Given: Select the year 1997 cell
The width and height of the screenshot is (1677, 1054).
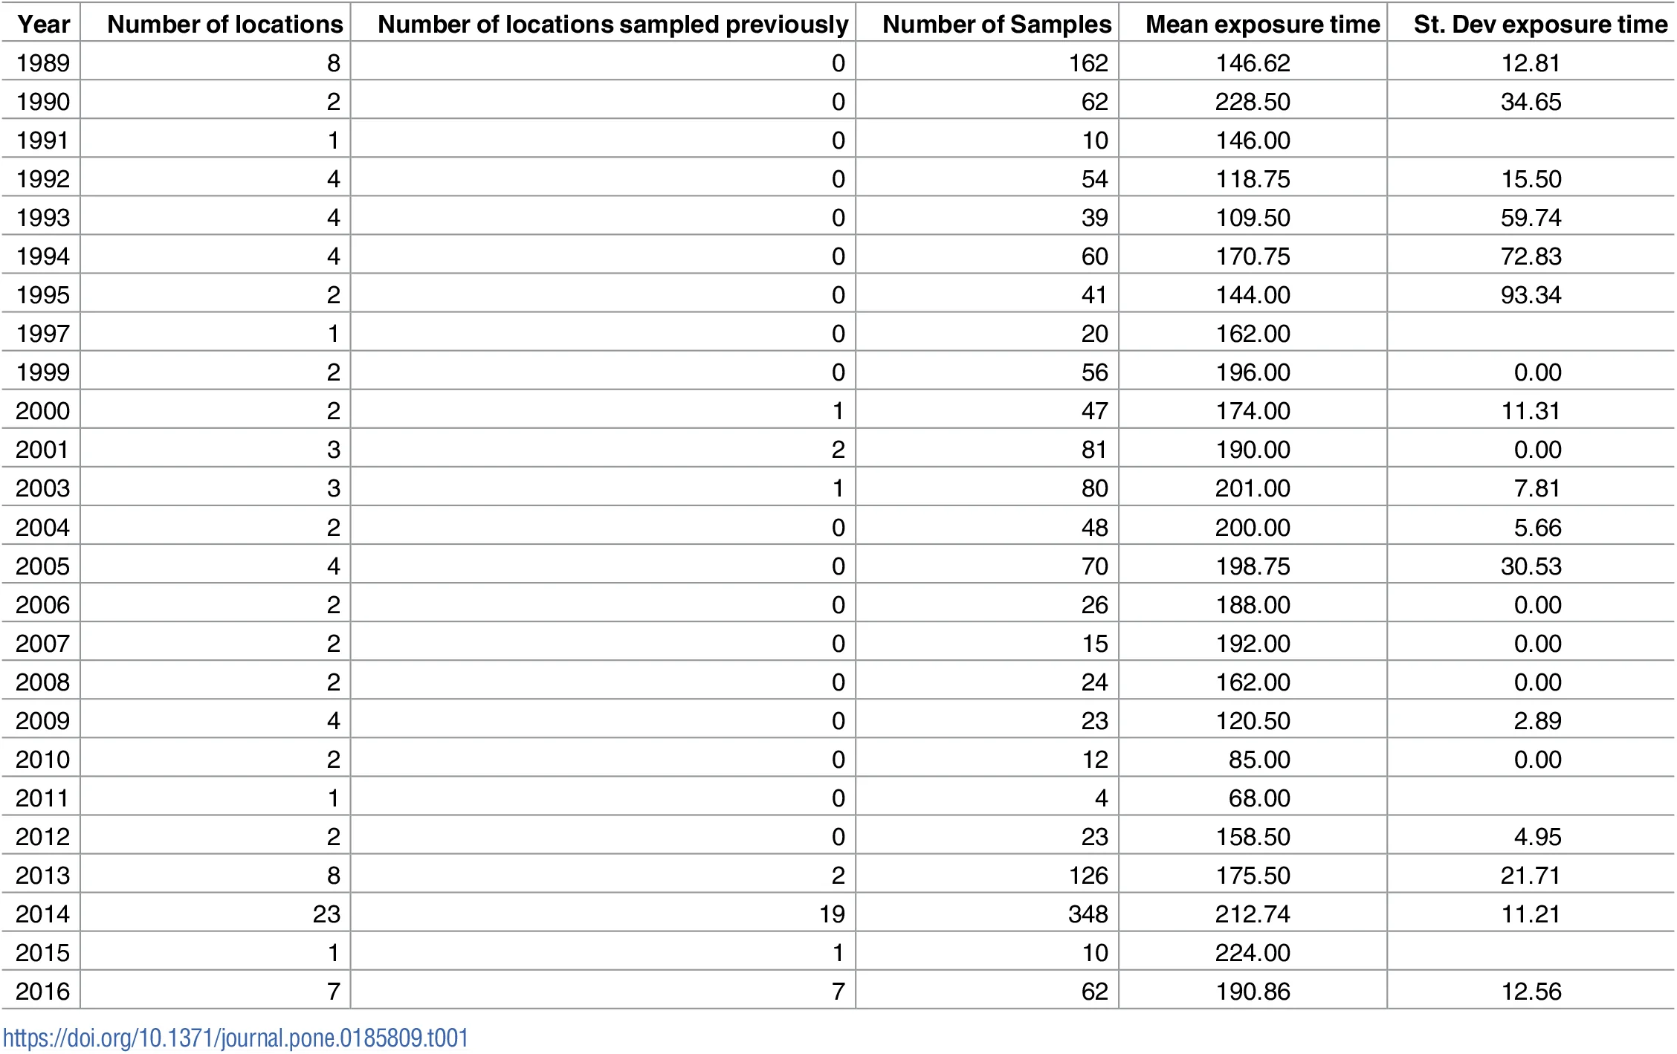Looking at the screenshot, I should point(43,334).
